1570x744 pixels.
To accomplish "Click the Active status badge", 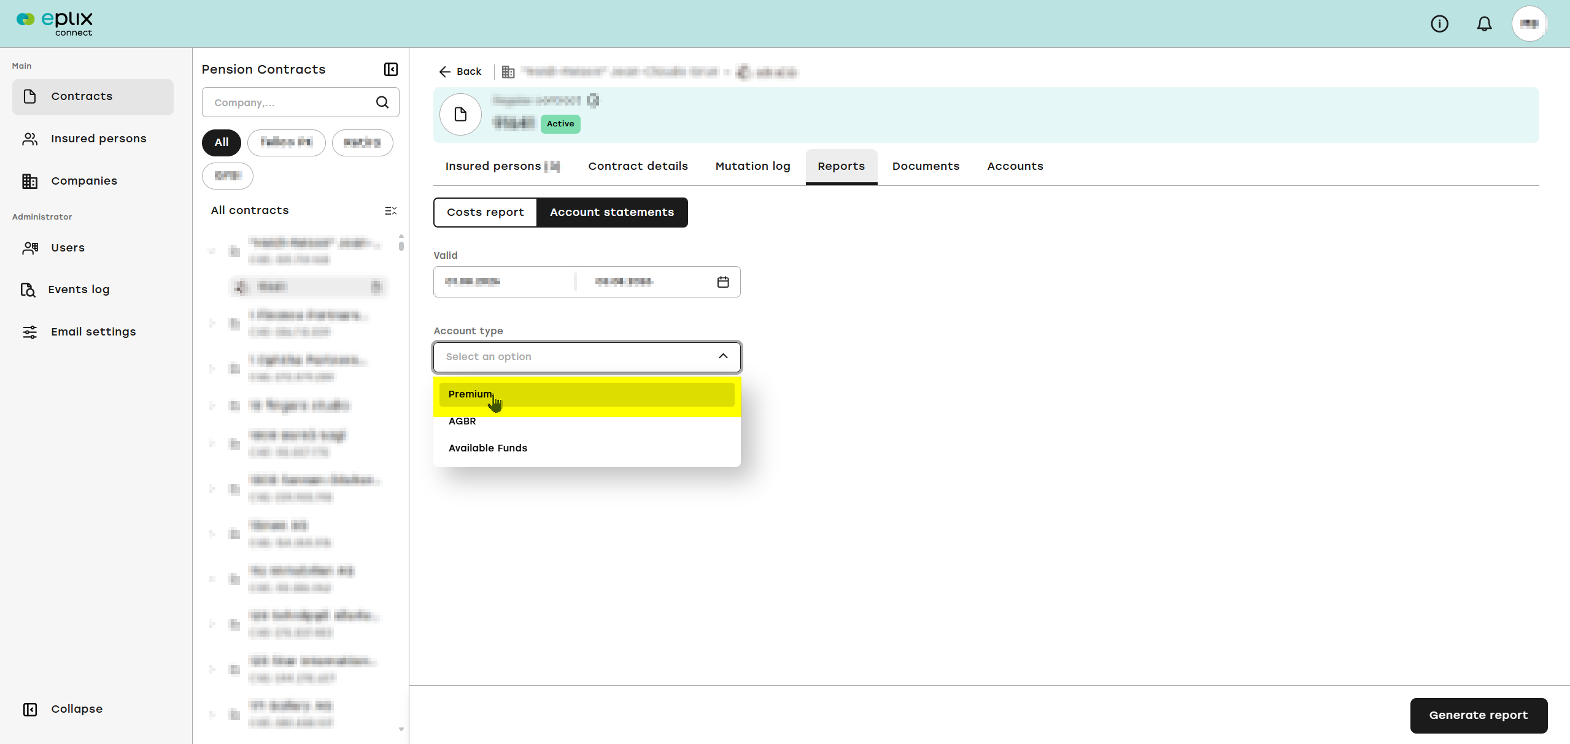I will [x=560, y=124].
